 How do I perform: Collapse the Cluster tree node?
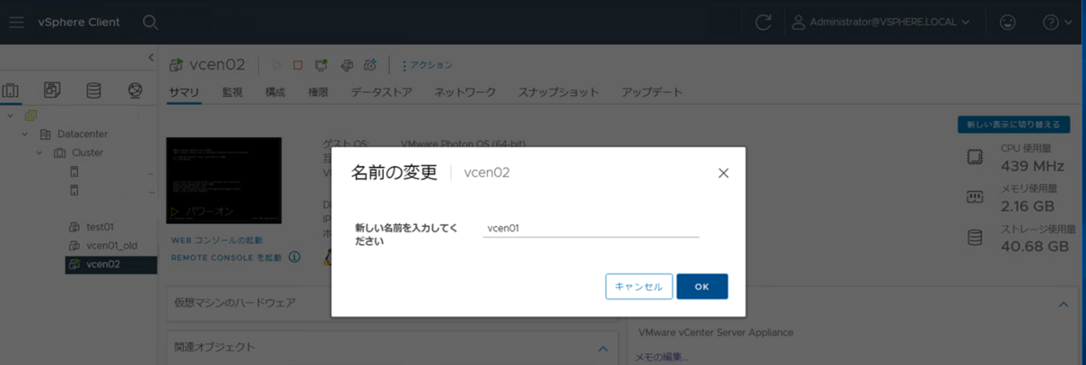39,153
